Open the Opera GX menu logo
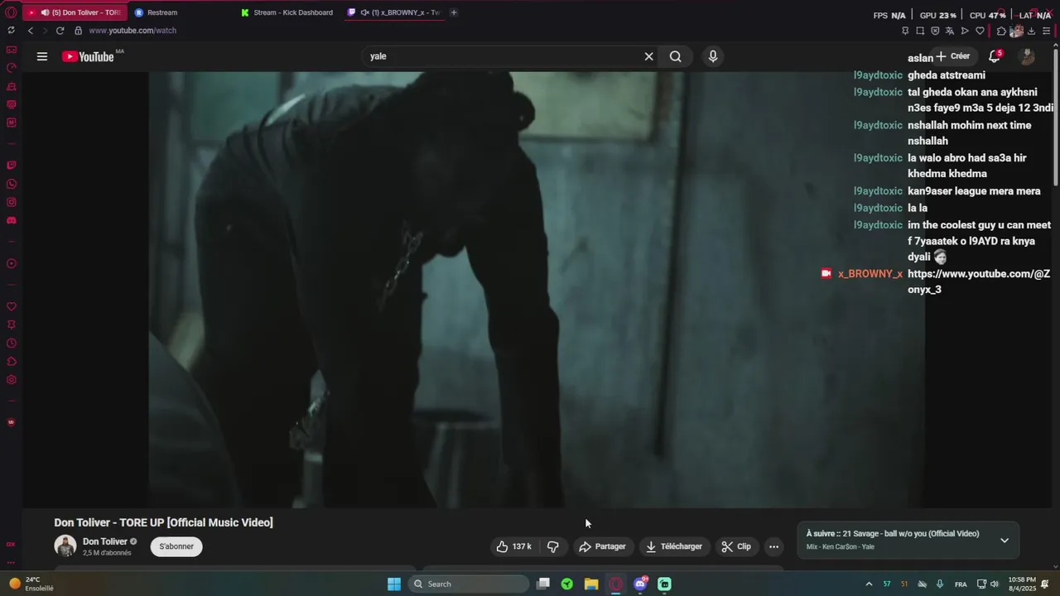Image resolution: width=1060 pixels, height=596 pixels. (x=11, y=12)
